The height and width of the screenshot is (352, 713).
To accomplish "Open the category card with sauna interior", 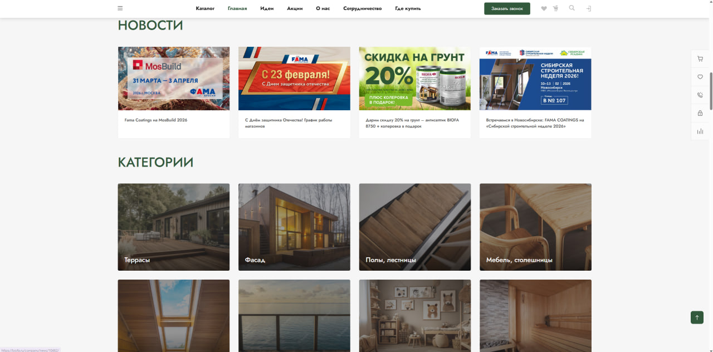I will click(x=535, y=316).
